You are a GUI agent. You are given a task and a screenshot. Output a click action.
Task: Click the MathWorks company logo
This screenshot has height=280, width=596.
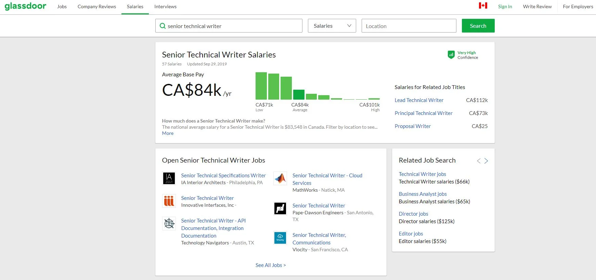pyautogui.click(x=280, y=178)
